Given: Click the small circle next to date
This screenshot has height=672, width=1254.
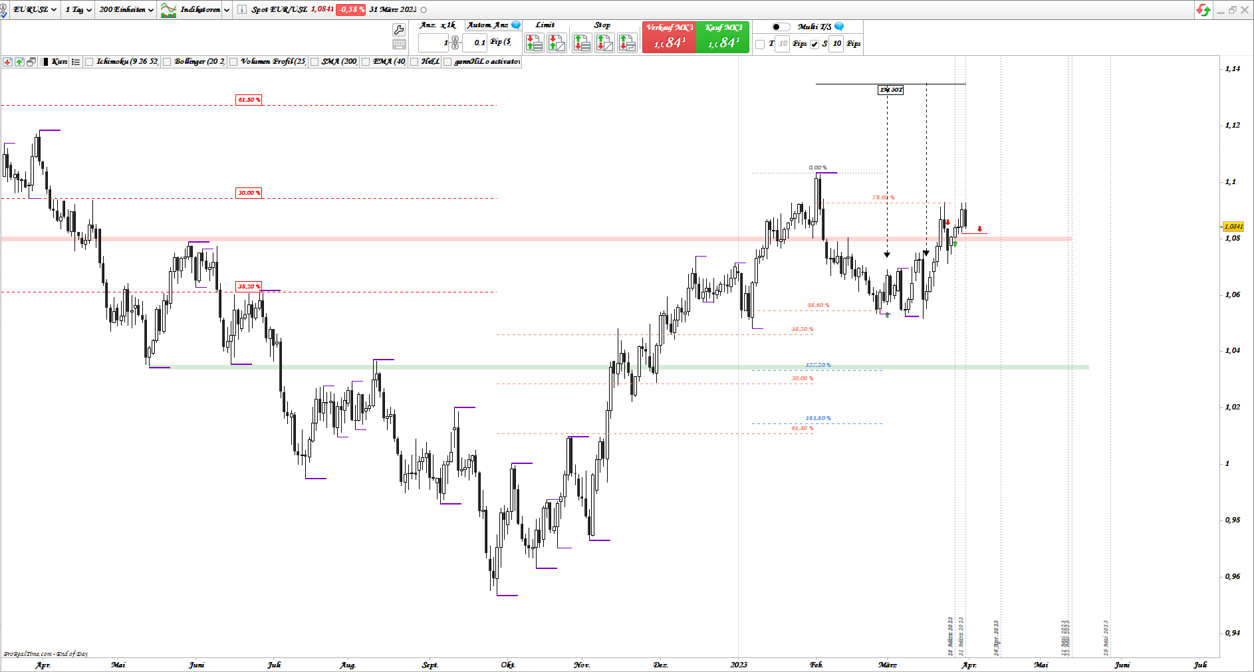Looking at the screenshot, I should tap(424, 10).
